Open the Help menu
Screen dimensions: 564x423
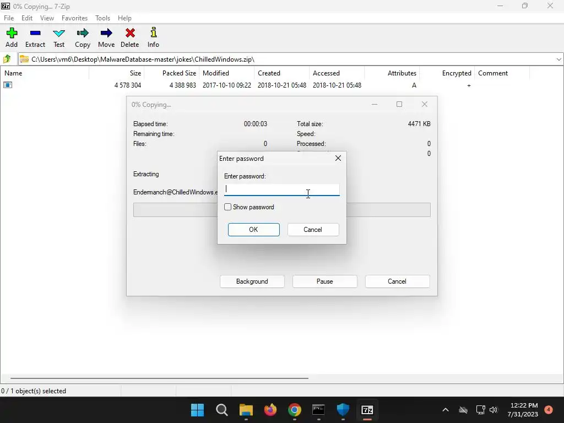[x=124, y=18]
